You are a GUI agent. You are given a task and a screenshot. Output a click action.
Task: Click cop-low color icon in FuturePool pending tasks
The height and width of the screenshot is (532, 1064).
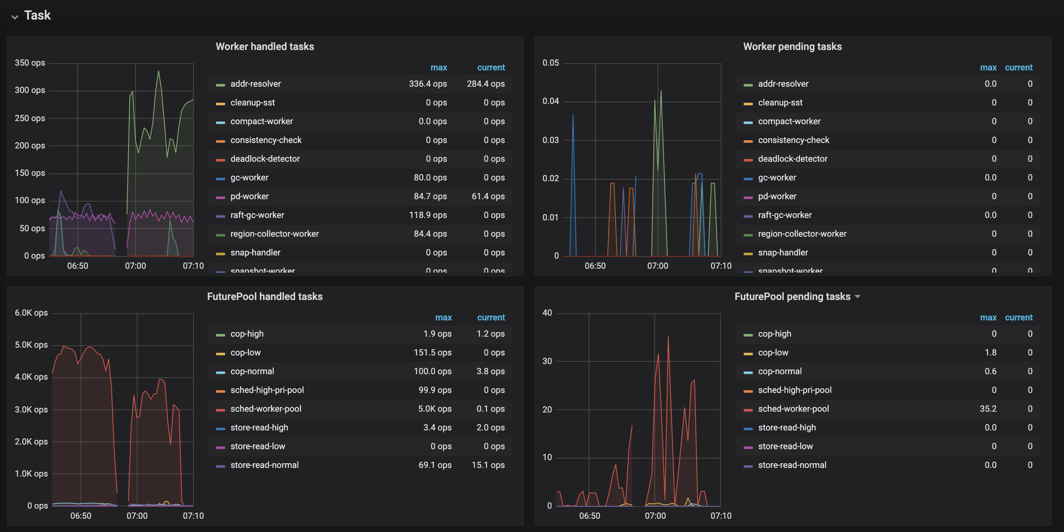748,353
